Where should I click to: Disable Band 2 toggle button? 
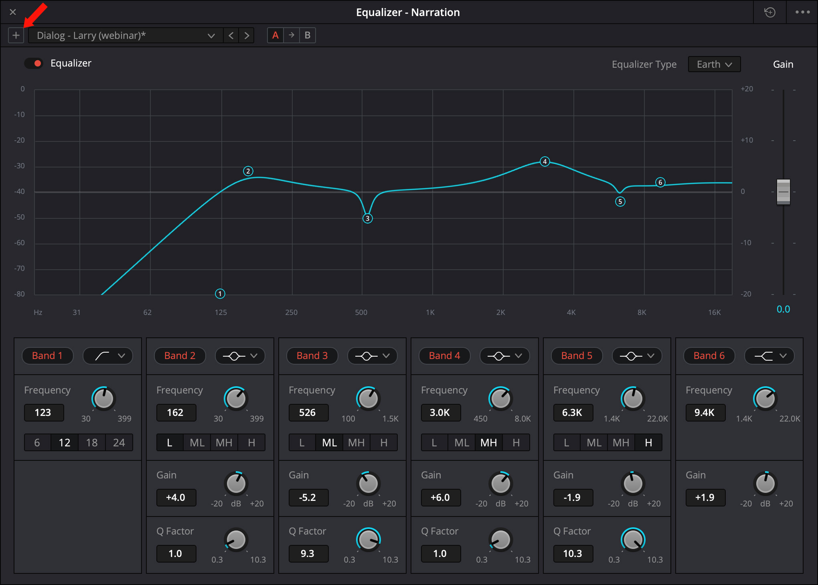[x=180, y=356]
